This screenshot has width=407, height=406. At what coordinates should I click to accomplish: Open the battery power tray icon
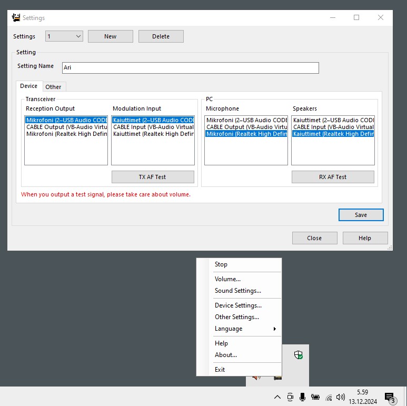click(x=315, y=397)
